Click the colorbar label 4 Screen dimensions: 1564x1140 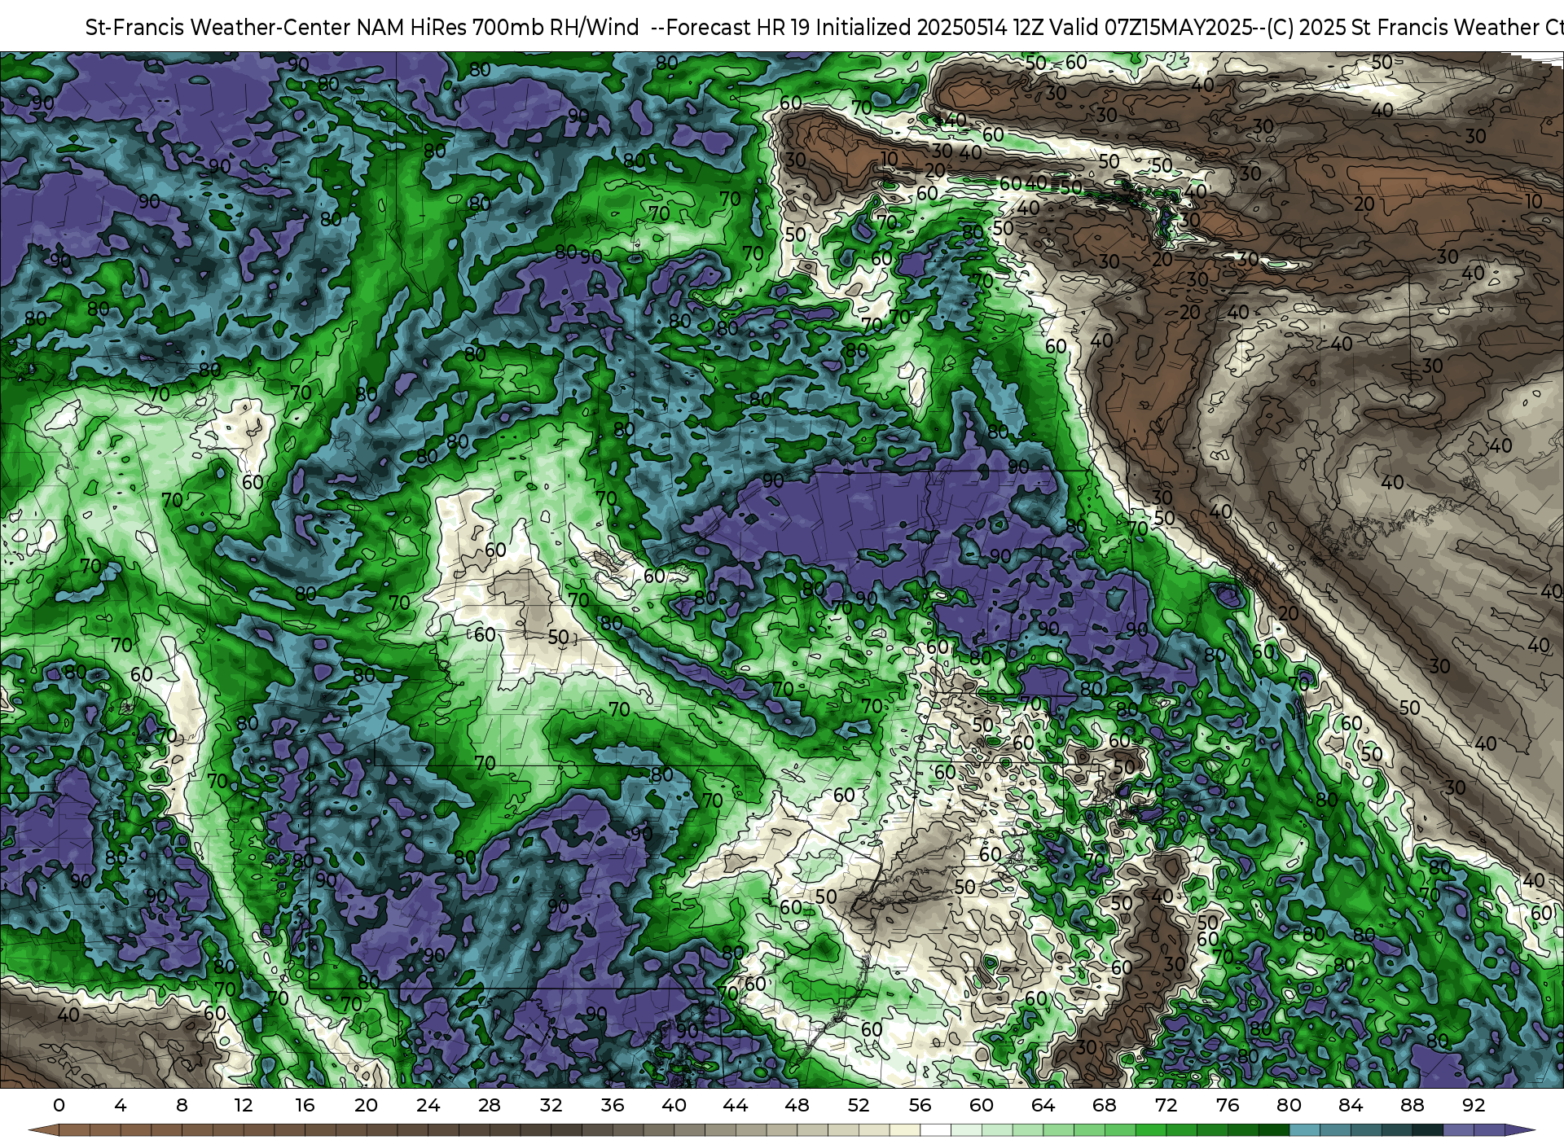tap(121, 1105)
